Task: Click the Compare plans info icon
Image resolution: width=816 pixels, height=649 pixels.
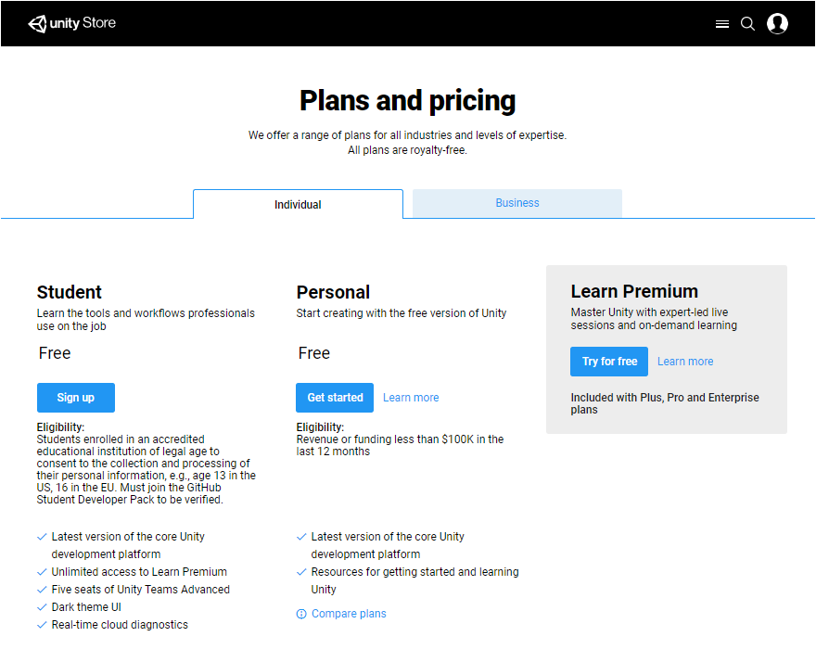Action: [301, 614]
